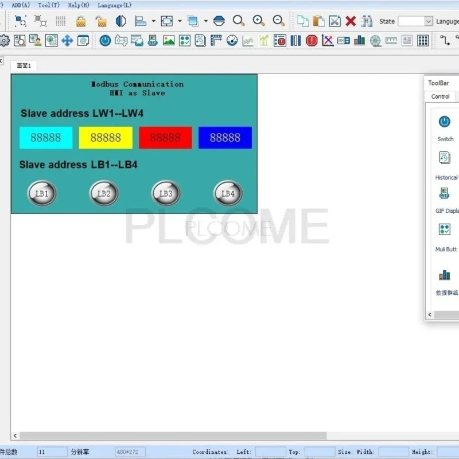Open the Same size dropdown arrow
This screenshot has width=459, height=459.
[180, 21]
